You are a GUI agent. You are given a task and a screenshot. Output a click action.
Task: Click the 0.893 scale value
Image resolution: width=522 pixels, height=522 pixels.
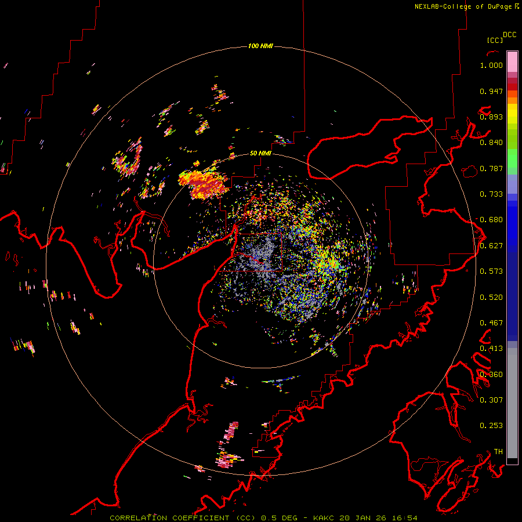pyautogui.click(x=491, y=117)
